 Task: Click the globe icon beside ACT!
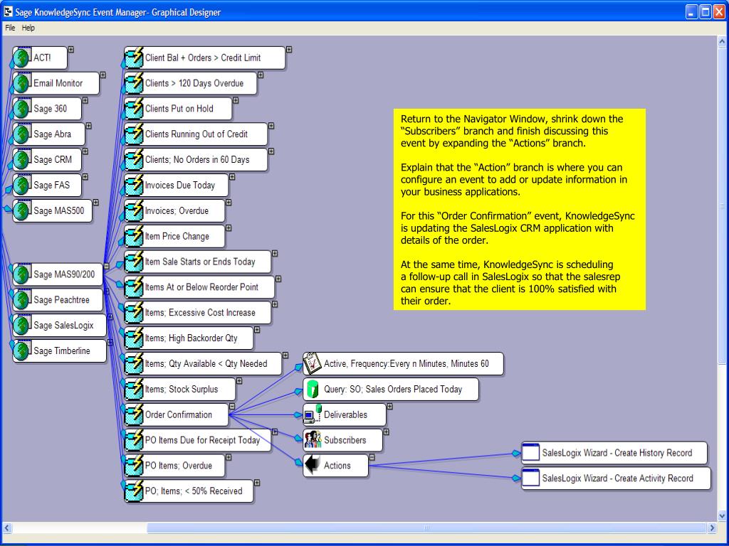point(22,58)
